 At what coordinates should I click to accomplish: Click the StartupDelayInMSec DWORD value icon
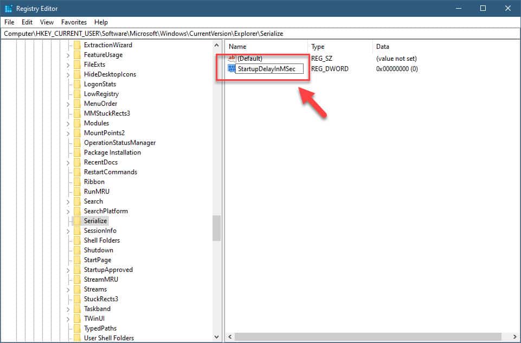tap(231, 68)
